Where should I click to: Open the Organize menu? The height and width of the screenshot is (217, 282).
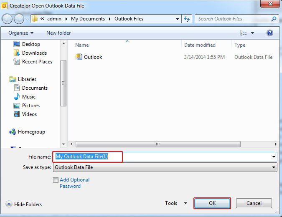[x=21, y=33]
